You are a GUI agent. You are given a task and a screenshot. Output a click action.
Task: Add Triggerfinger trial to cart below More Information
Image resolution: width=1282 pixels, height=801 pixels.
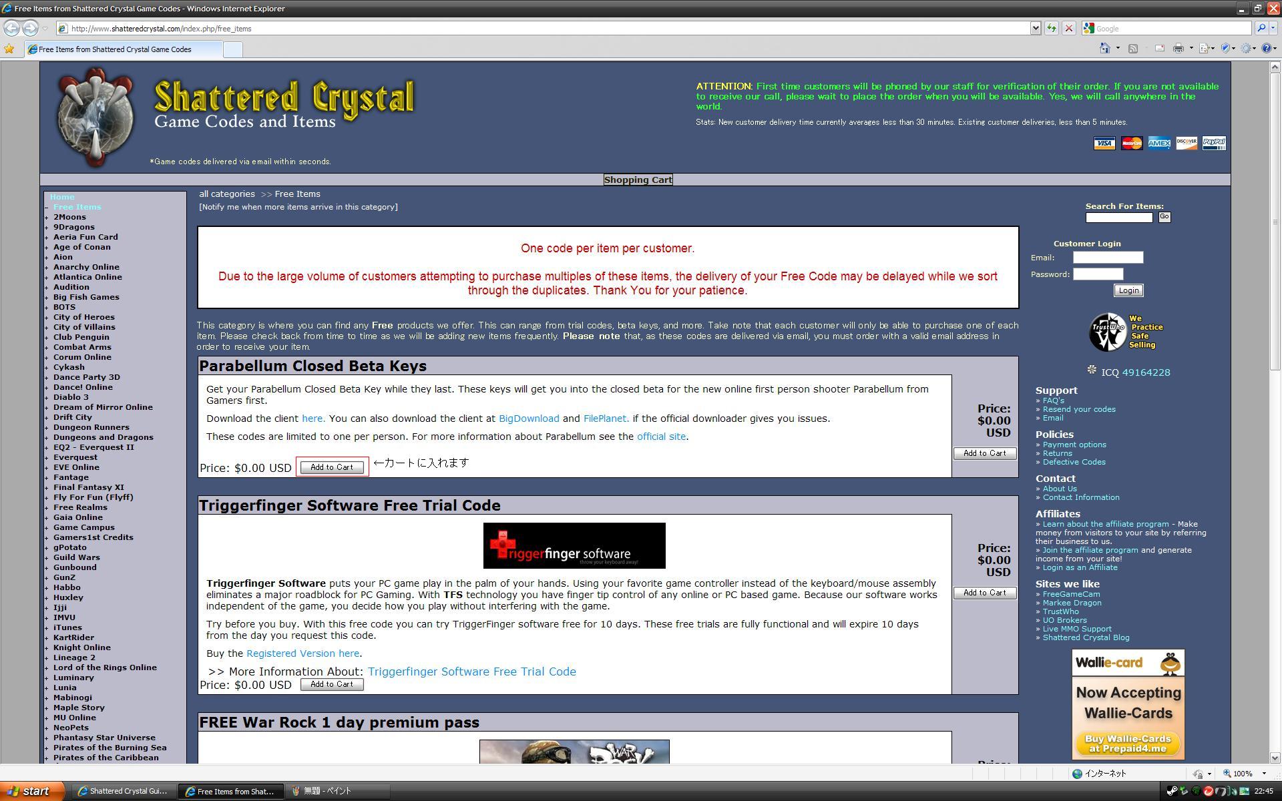332,684
